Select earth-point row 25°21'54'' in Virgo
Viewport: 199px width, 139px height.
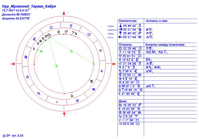130,29
